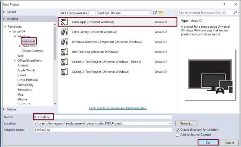The image size is (241, 147).
Task: Expand the Office/SharePoint tree node
Action: [x=15, y=61]
